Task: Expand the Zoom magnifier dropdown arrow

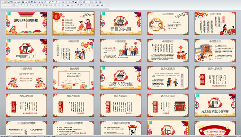Action: pos(98,2)
